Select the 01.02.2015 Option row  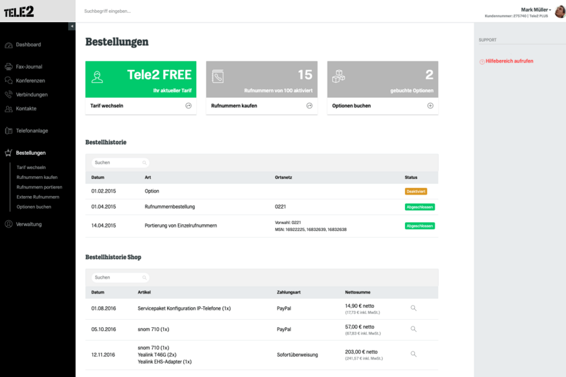click(x=261, y=191)
